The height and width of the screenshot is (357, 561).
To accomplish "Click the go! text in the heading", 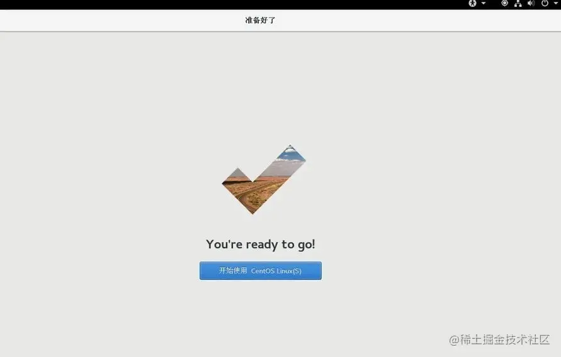I will [306, 245].
